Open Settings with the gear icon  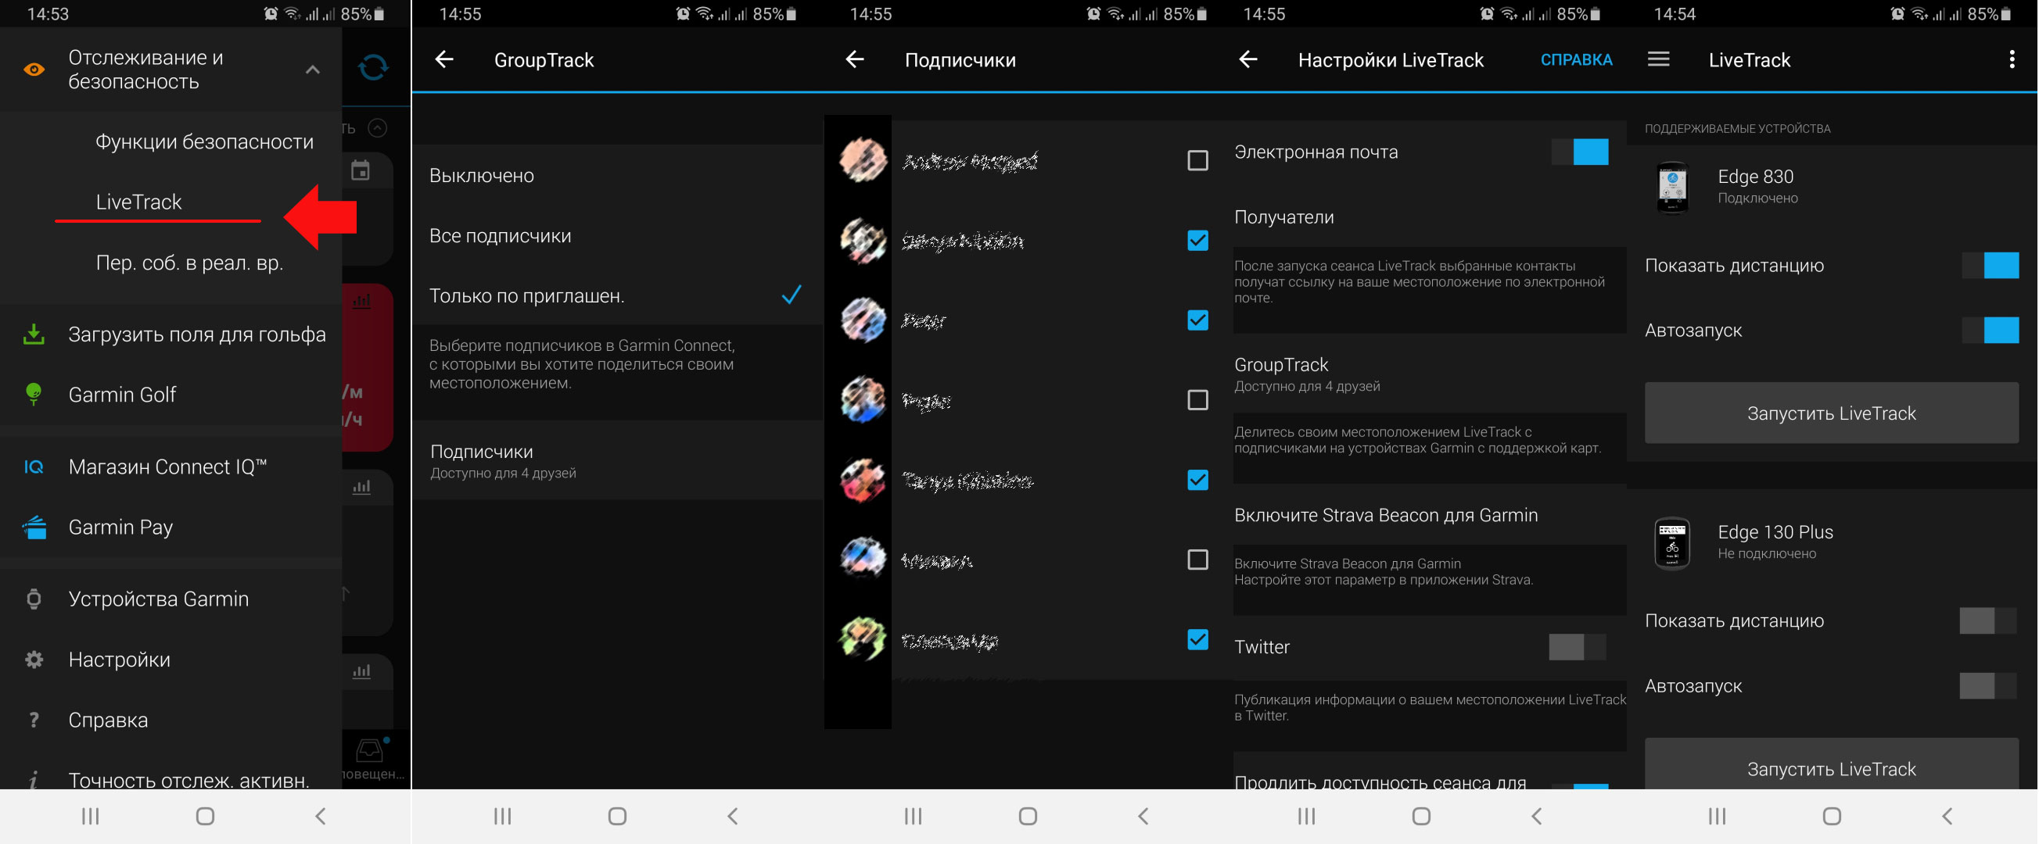(34, 659)
